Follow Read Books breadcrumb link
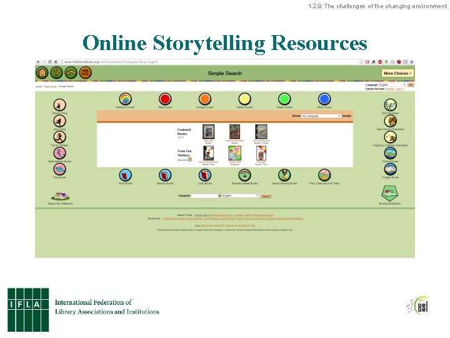This screenshot has height=338, width=450. (x=50, y=86)
